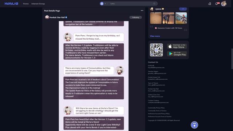The height and width of the screenshot is (131, 233).
Task: Expand the game selector dropdown arrow
Action: pyautogui.click(x=105, y=4)
